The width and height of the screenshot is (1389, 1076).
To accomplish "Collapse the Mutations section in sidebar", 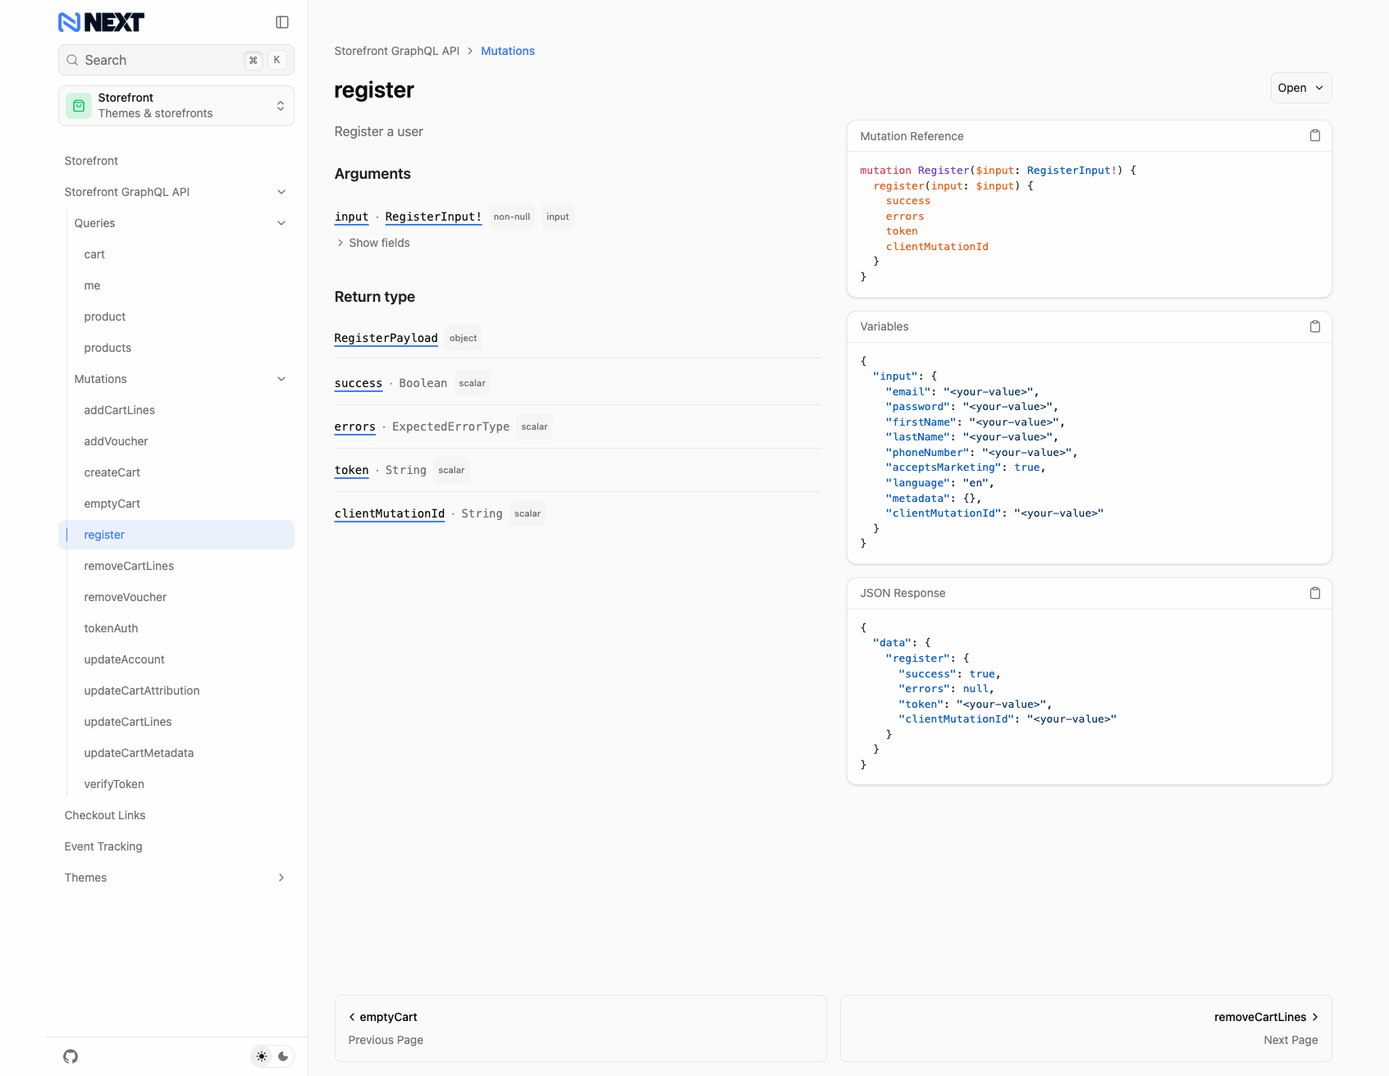I will [x=281, y=379].
